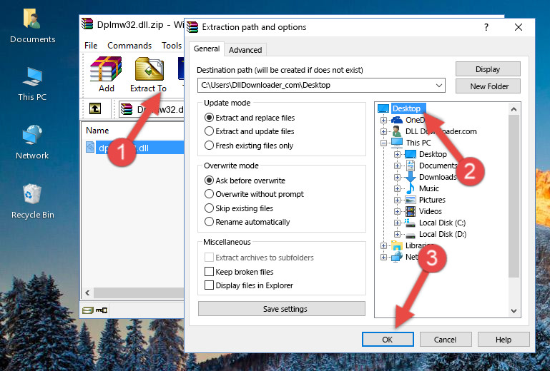This screenshot has width=550, height=371.
Task: Switch to the General tab
Action: tap(207, 49)
